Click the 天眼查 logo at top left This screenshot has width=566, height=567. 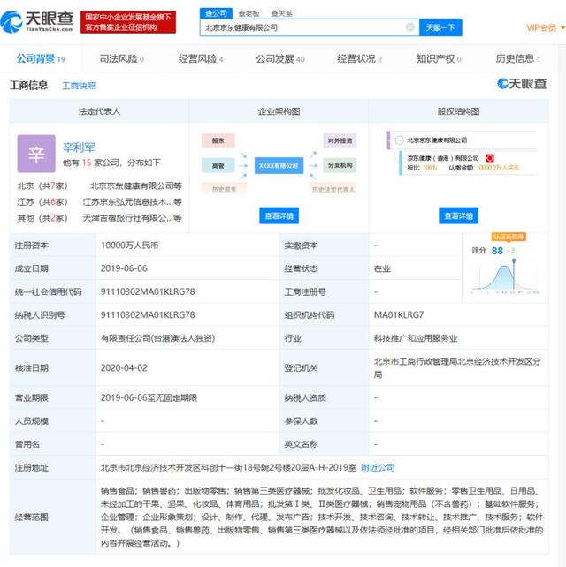[x=37, y=22]
